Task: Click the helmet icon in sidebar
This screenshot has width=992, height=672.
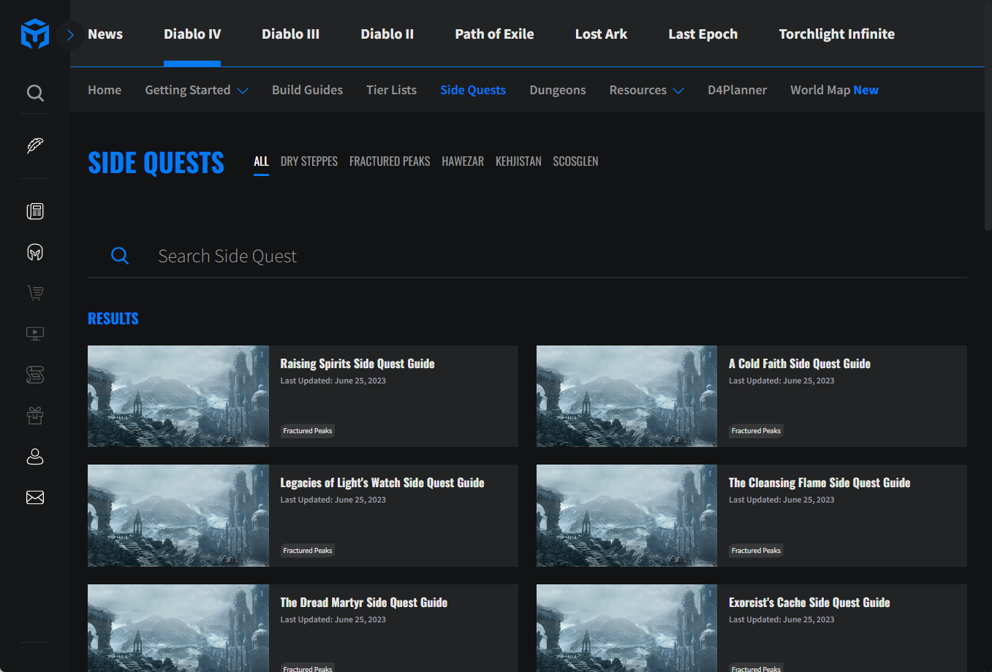Action: click(35, 252)
